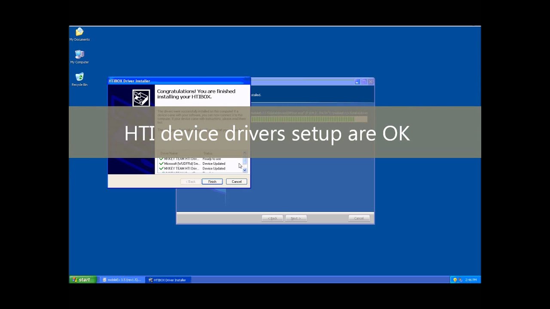Click Cancel in HTIBOX Driver Installer

pos(237,182)
